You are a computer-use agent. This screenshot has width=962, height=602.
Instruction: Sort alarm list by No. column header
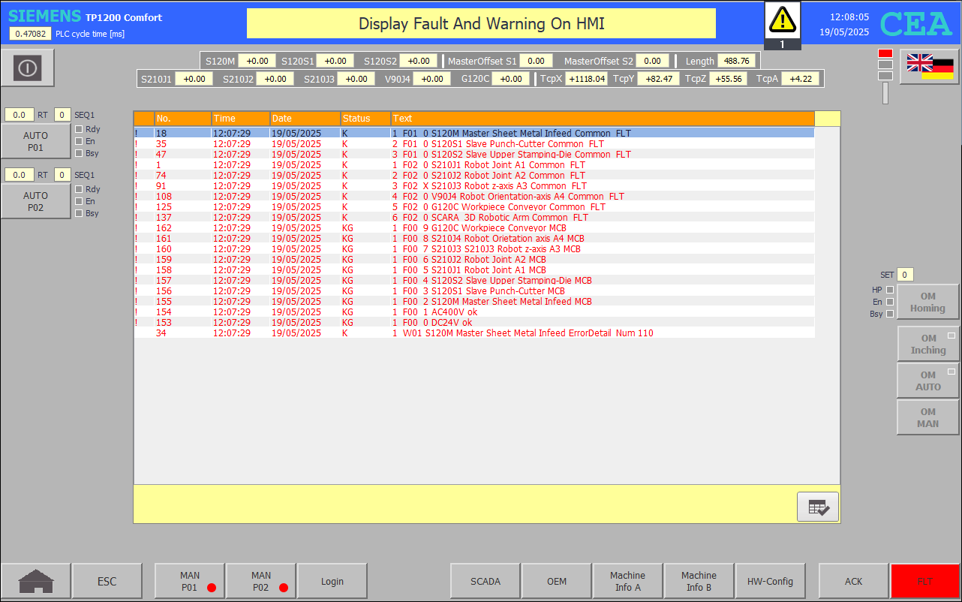182,119
